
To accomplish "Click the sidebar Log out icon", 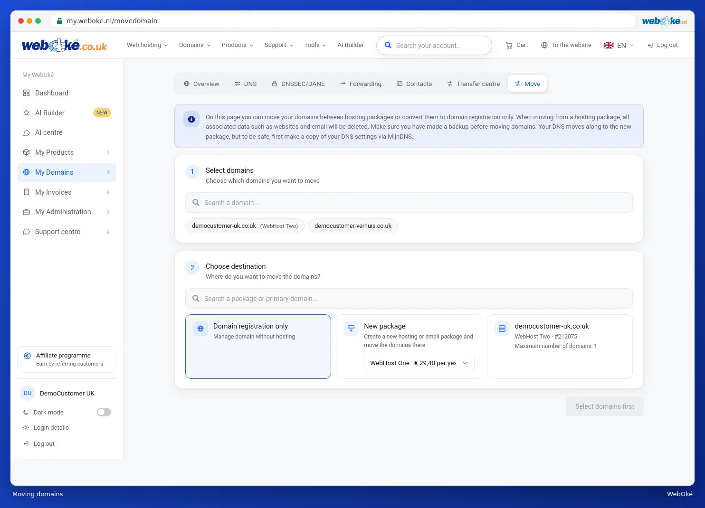I will (x=26, y=444).
